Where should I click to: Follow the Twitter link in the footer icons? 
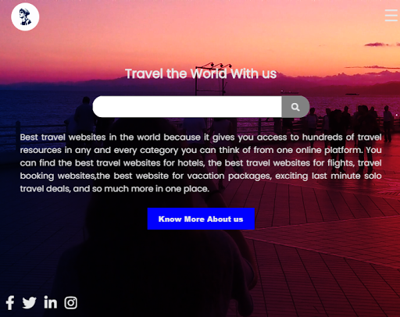click(x=29, y=303)
